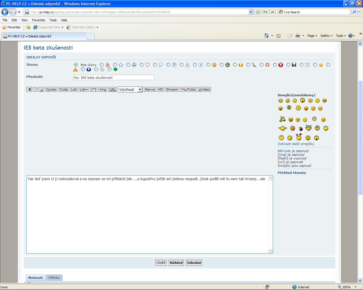Open the search provider dropdown arrow
This screenshot has width=363, height=290.
click(x=360, y=12)
